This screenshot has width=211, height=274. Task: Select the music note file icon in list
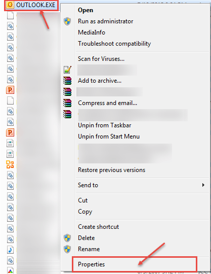10,250
